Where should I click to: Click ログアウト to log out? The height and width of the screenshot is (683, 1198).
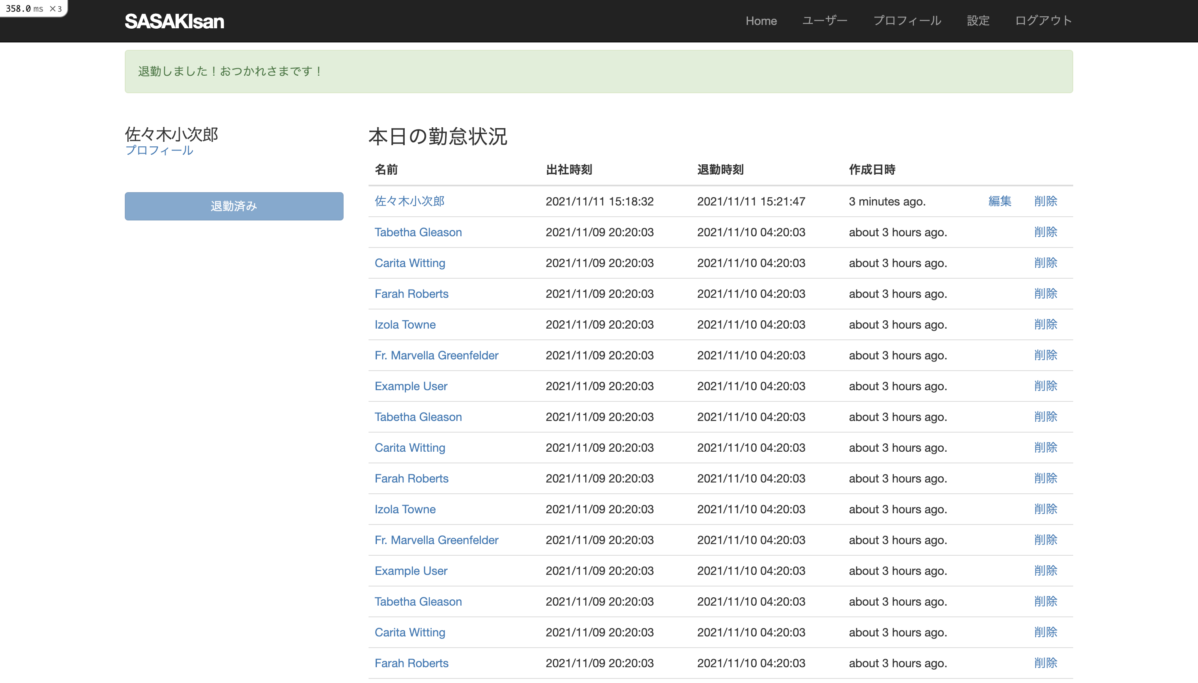(x=1043, y=21)
